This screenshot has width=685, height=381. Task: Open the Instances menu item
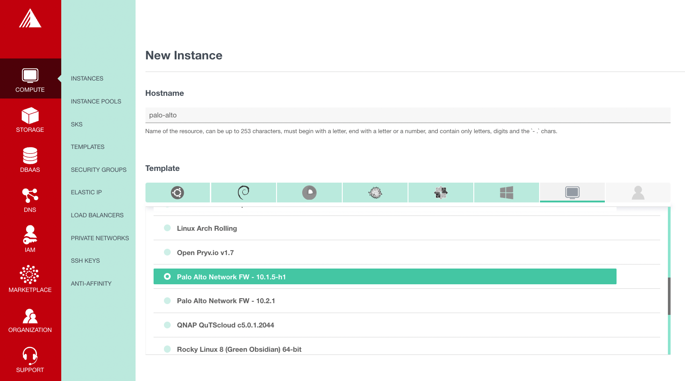pyautogui.click(x=87, y=78)
